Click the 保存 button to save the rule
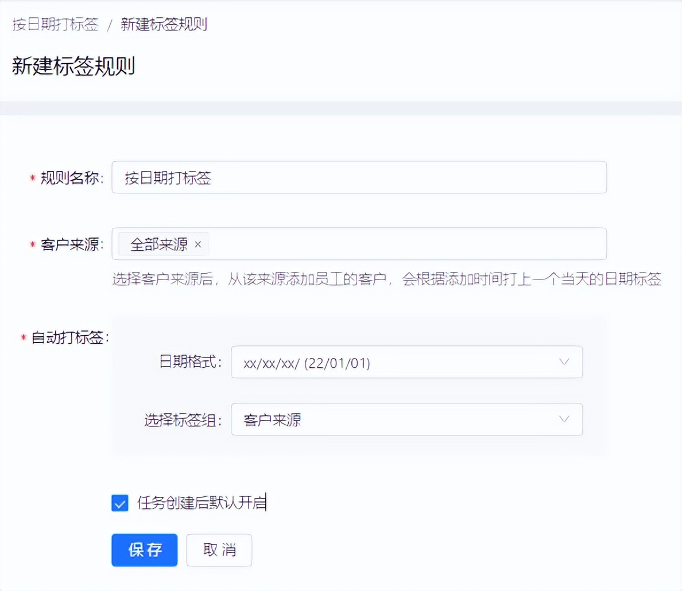The height and width of the screenshot is (591, 682). coord(144,550)
